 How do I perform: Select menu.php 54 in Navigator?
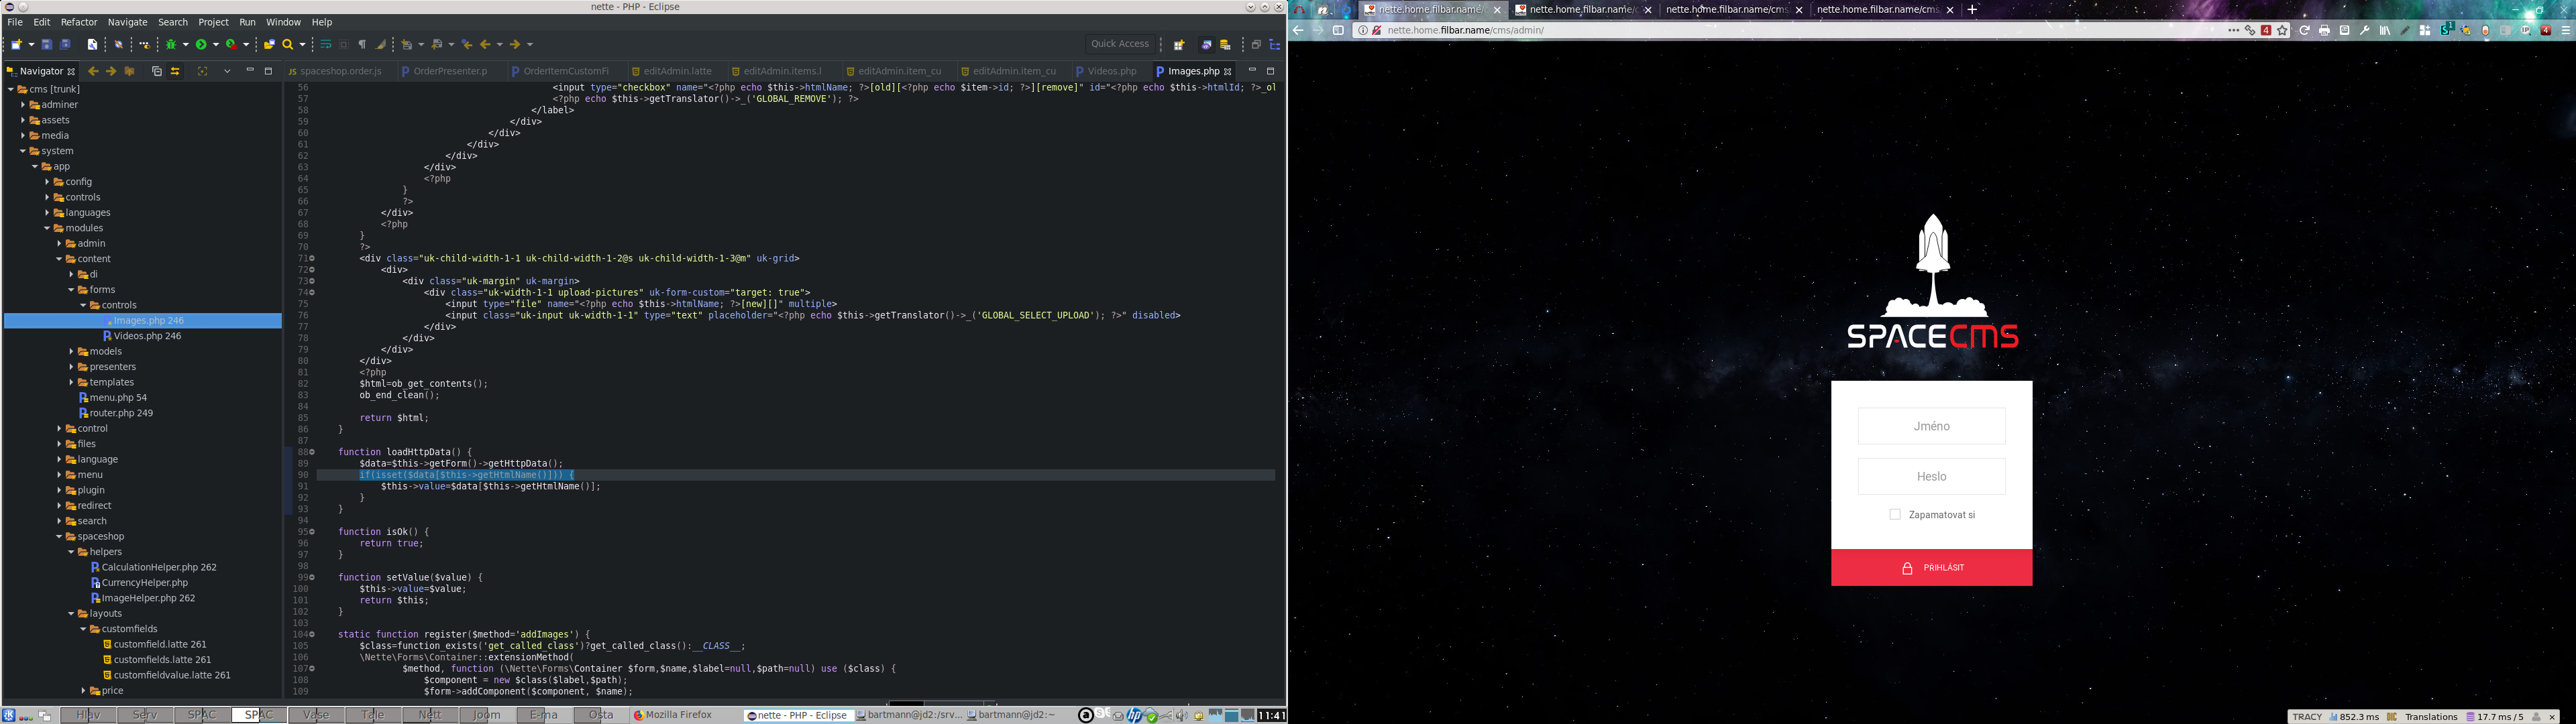118,398
